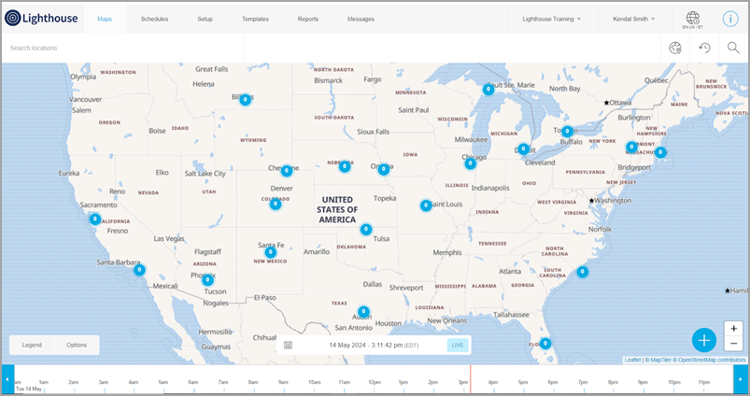Screen dimensions: 750x396
Task: Open the Reports tab
Action: [x=307, y=19]
